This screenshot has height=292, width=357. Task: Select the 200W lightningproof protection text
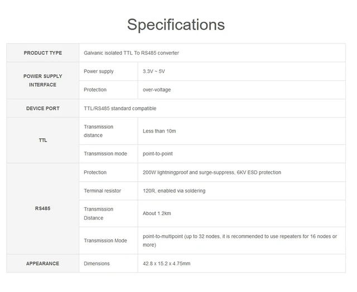tap(212, 172)
